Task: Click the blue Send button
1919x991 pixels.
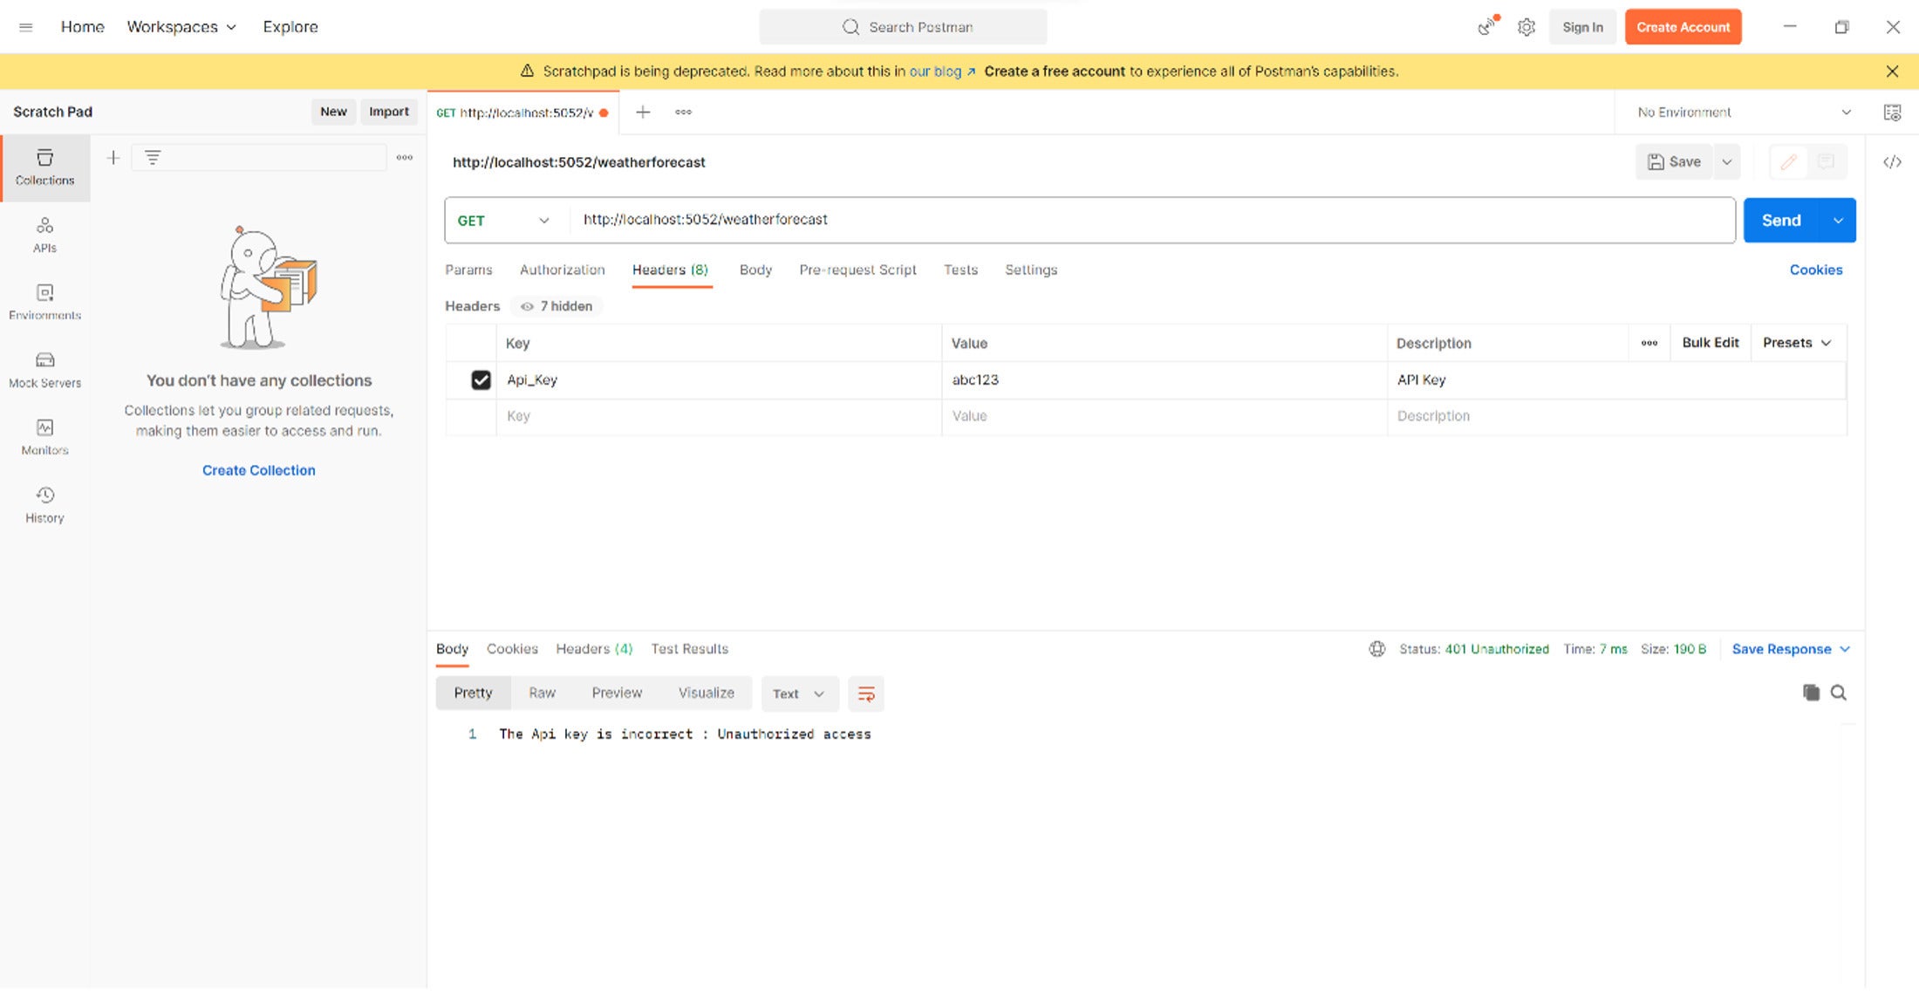Action: point(1781,221)
